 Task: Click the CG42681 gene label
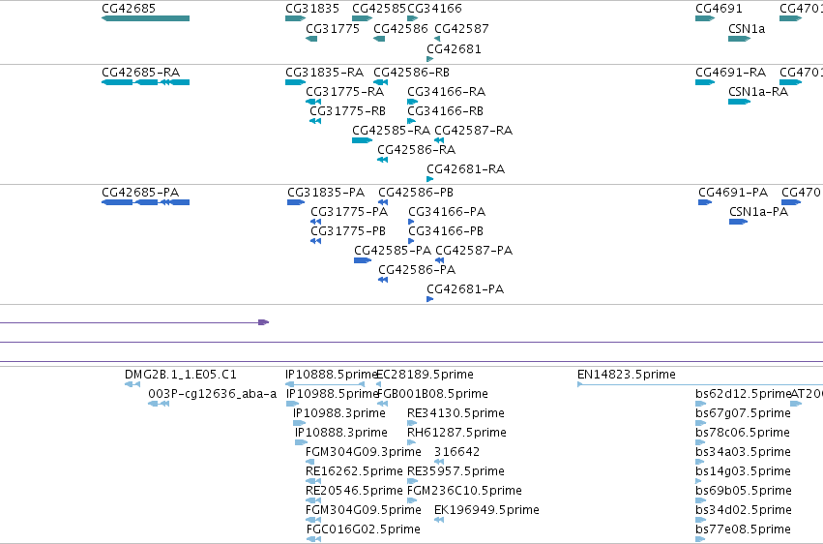[x=454, y=48]
